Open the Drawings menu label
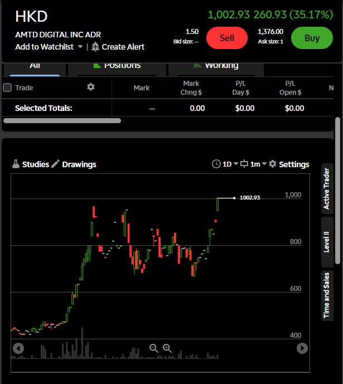Viewport: 343px width, 384px height. pos(79,164)
